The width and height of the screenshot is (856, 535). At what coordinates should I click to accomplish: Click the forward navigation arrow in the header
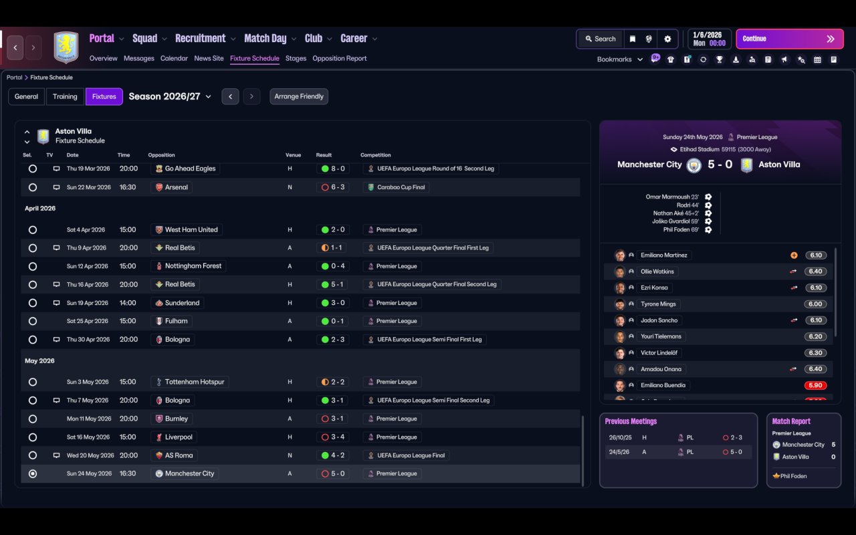(x=33, y=47)
